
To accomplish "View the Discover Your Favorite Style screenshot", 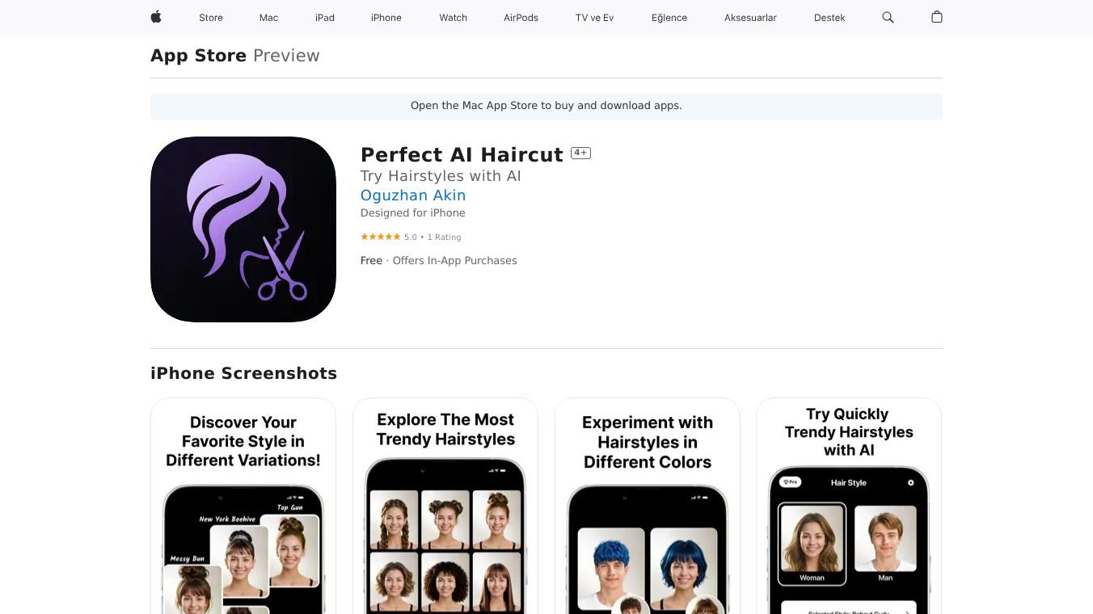I will (x=243, y=506).
